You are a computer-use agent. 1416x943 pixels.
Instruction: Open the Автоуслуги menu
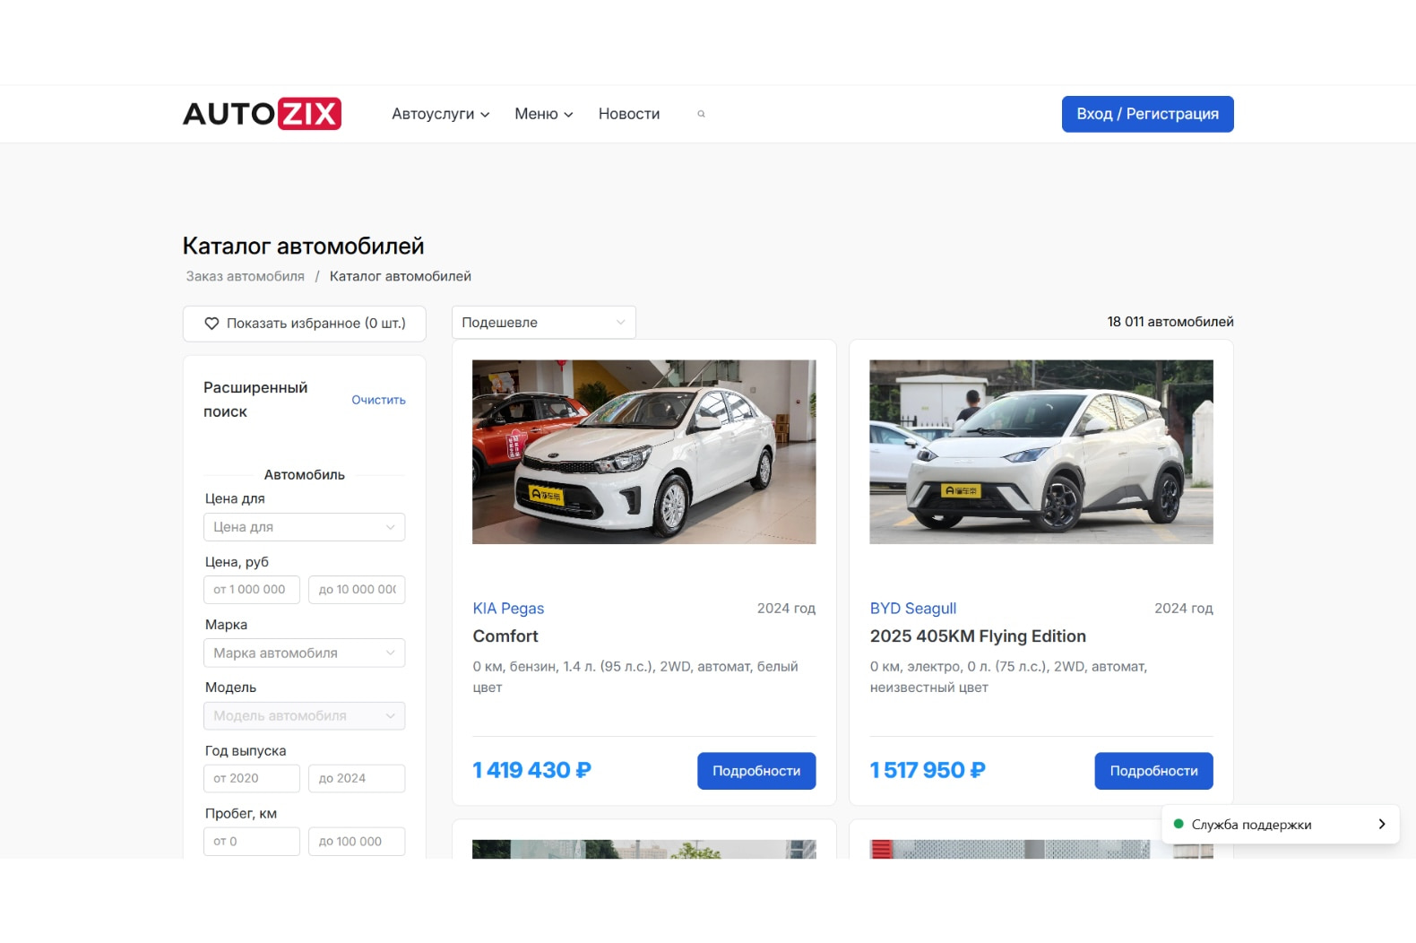(x=440, y=114)
